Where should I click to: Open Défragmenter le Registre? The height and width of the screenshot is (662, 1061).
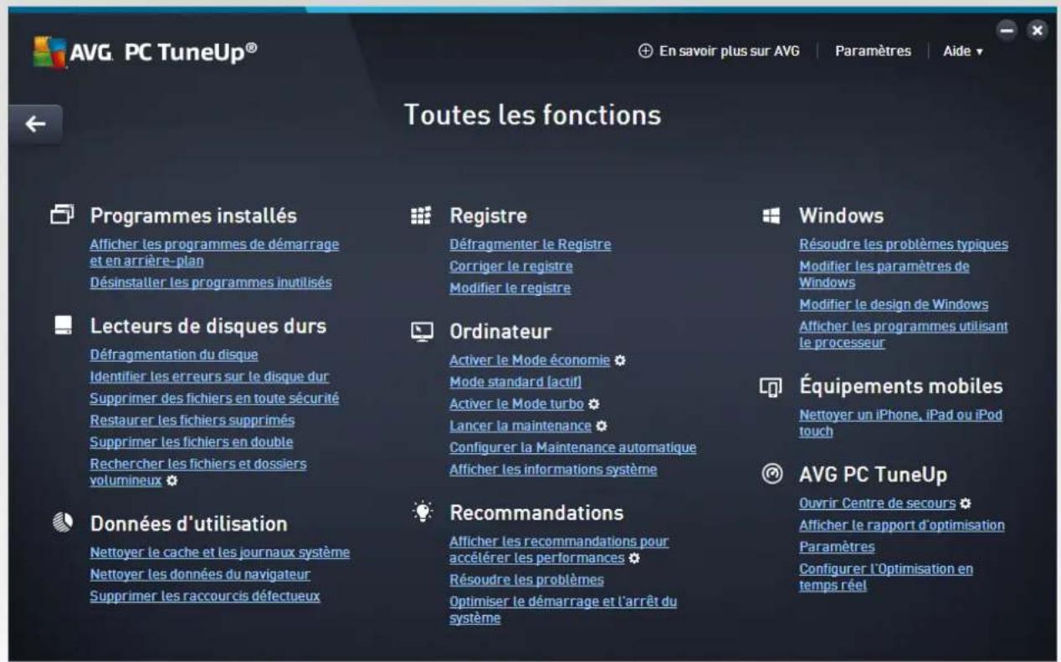(x=530, y=245)
